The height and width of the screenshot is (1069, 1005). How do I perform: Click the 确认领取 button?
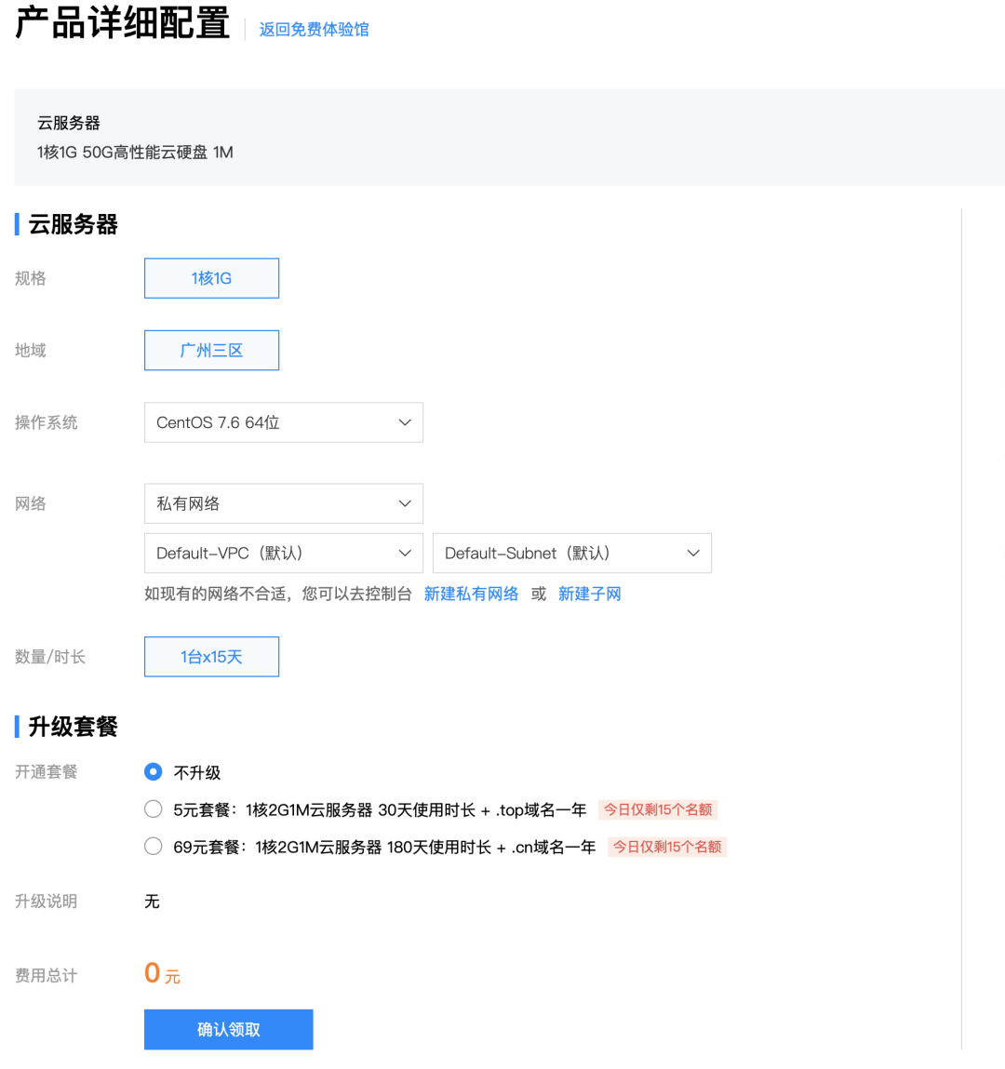pyautogui.click(x=228, y=1029)
